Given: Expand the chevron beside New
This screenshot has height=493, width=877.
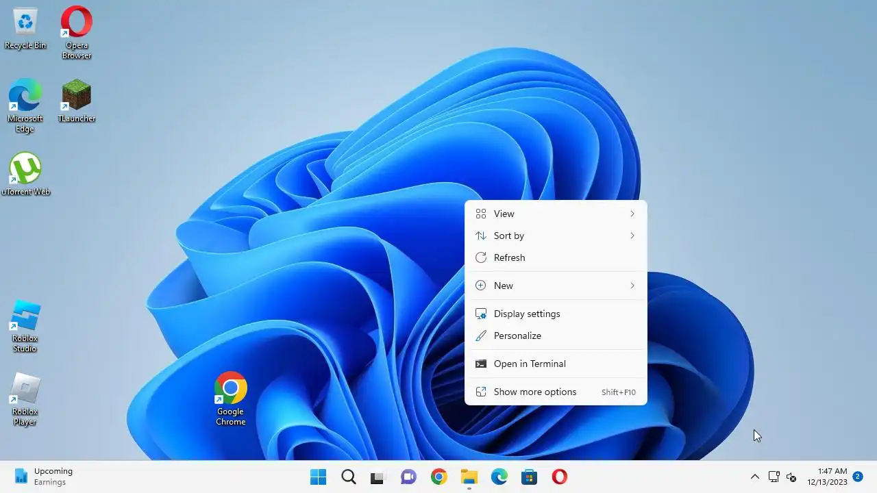Looking at the screenshot, I should tap(632, 286).
